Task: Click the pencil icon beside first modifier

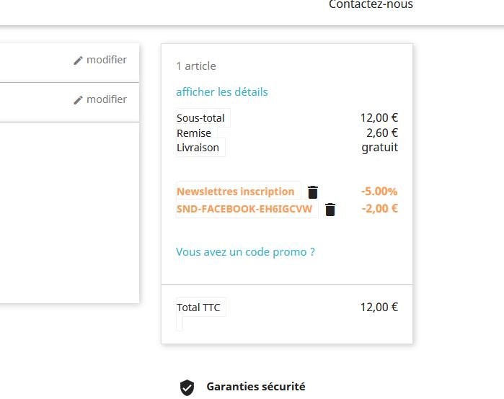Action: pyautogui.click(x=78, y=60)
